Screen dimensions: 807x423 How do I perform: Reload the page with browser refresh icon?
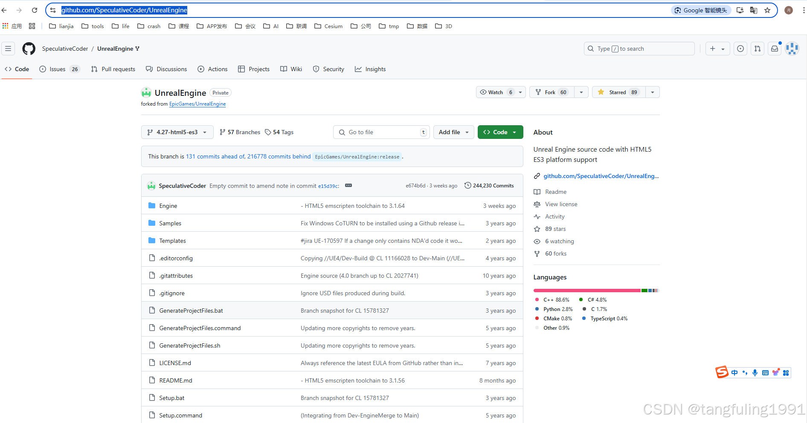point(35,10)
